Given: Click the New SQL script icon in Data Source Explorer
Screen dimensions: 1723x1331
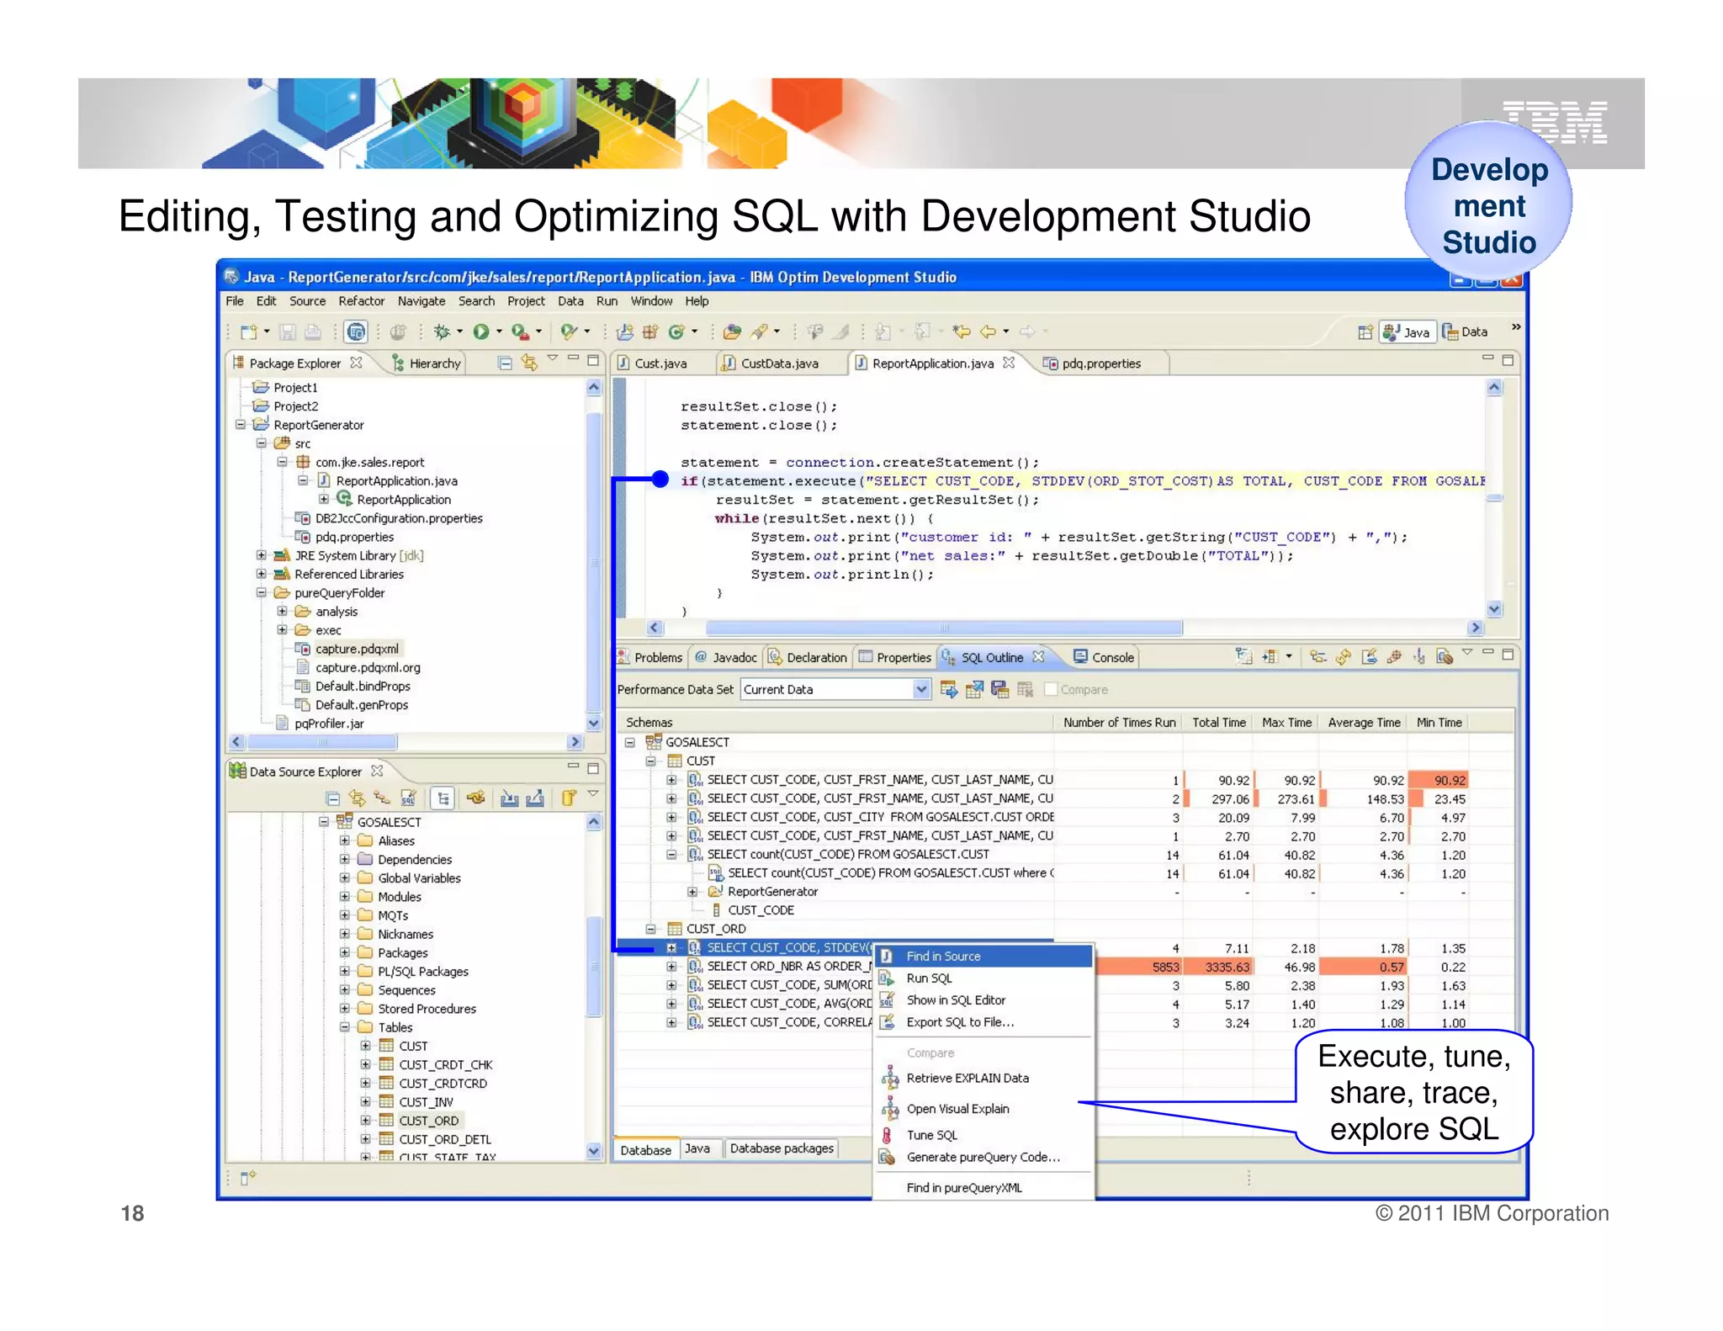Looking at the screenshot, I should pos(408,798).
